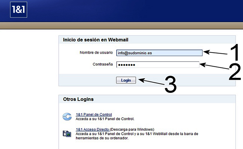Click the large number 3 annotation

pyautogui.click(x=170, y=85)
